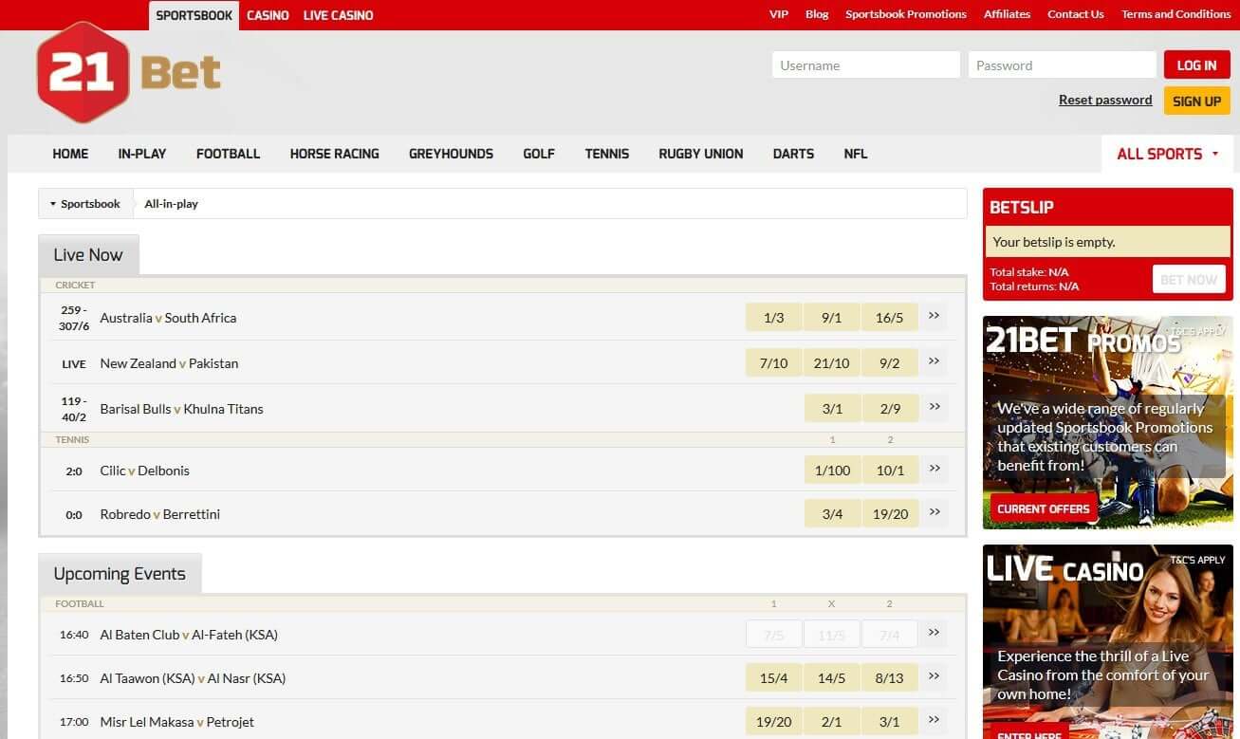Viewport: 1240px width, 739px height.
Task: Select 9/2 odds for Pakistan
Action: pos(890,363)
